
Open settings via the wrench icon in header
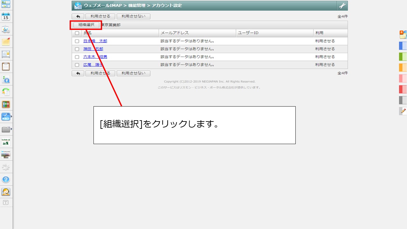tap(342, 5)
